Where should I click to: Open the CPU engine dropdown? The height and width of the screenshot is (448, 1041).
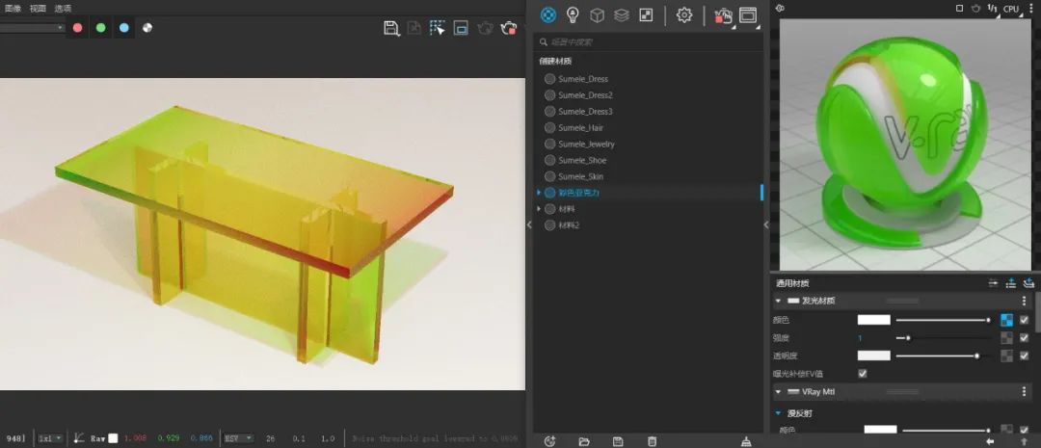(x=1011, y=9)
